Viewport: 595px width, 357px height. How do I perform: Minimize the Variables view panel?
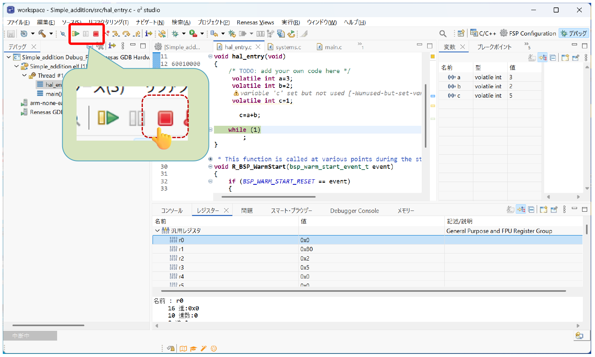(x=574, y=45)
